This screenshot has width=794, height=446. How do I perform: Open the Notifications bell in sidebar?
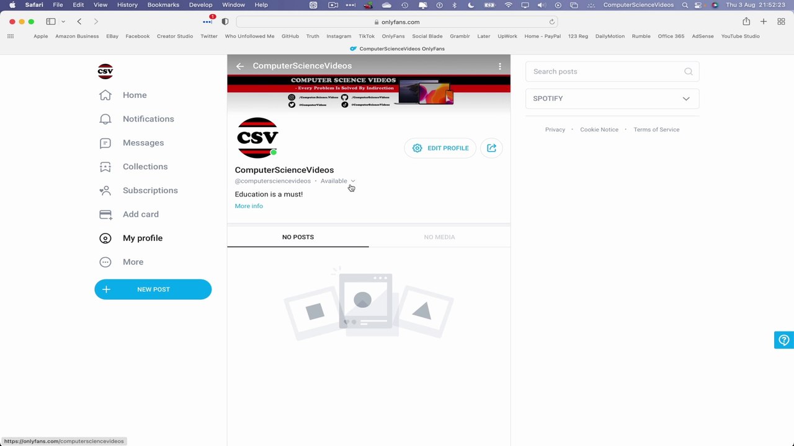point(105,119)
